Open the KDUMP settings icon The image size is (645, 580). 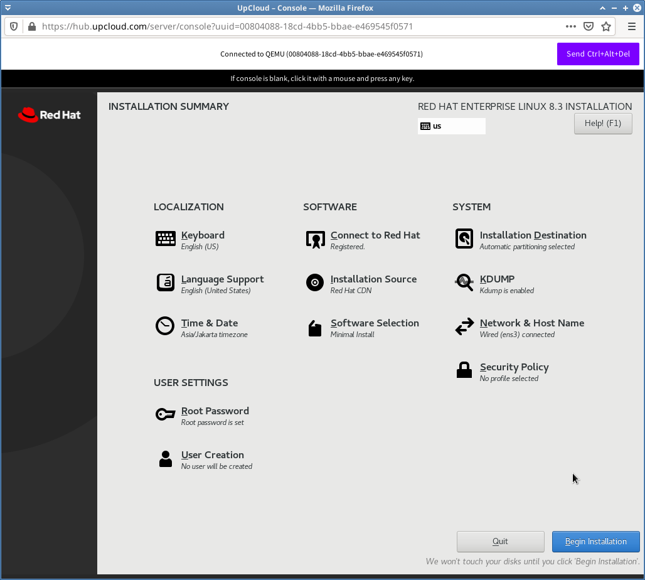(464, 283)
